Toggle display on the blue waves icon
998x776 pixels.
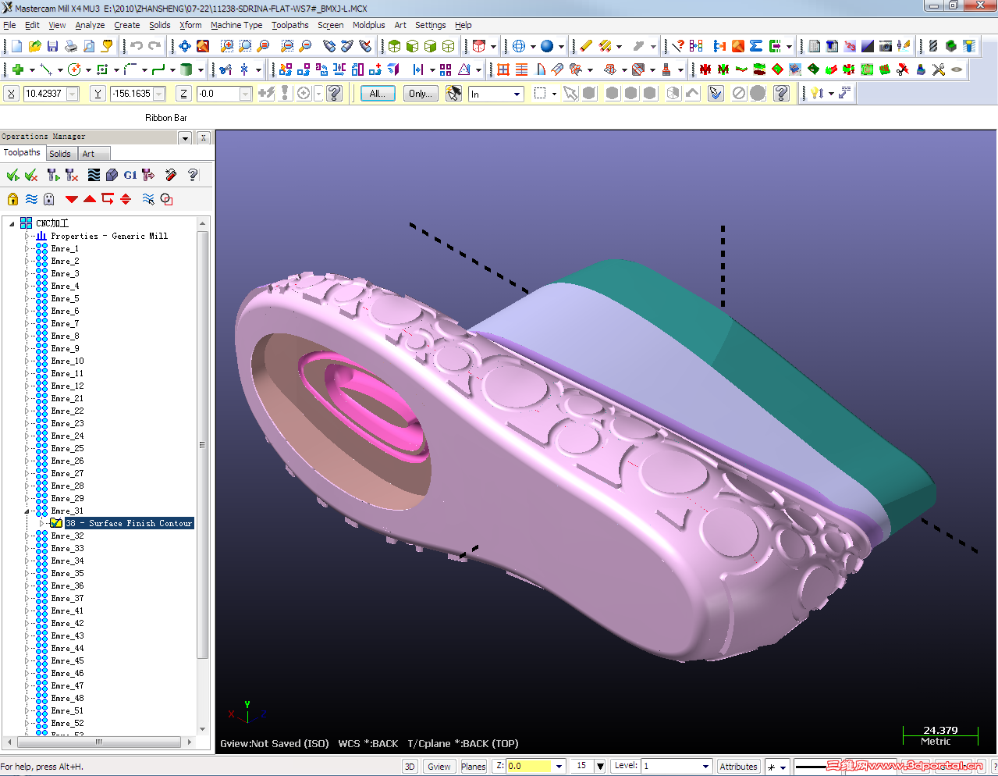click(x=31, y=199)
